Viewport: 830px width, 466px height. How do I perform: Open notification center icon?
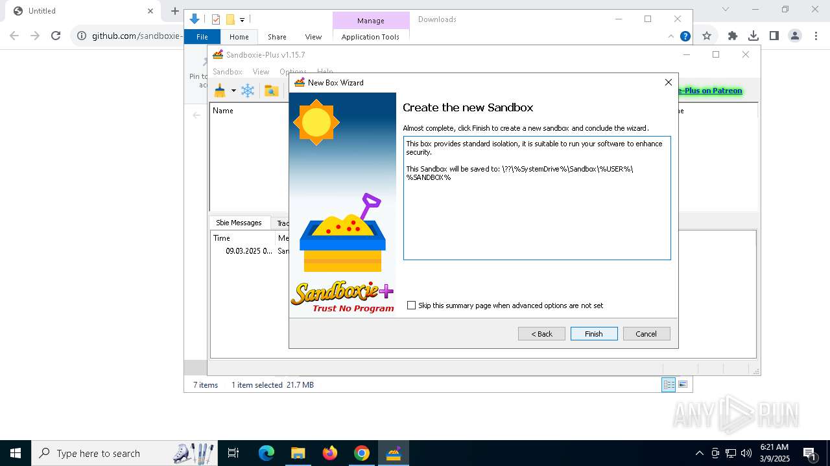[x=809, y=453]
